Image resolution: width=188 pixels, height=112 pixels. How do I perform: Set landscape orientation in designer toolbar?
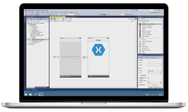(57, 19)
